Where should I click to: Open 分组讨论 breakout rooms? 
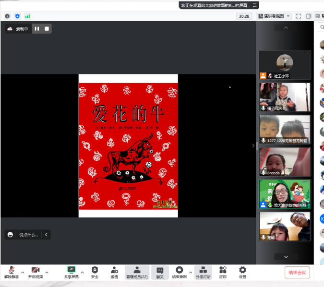tap(203, 273)
